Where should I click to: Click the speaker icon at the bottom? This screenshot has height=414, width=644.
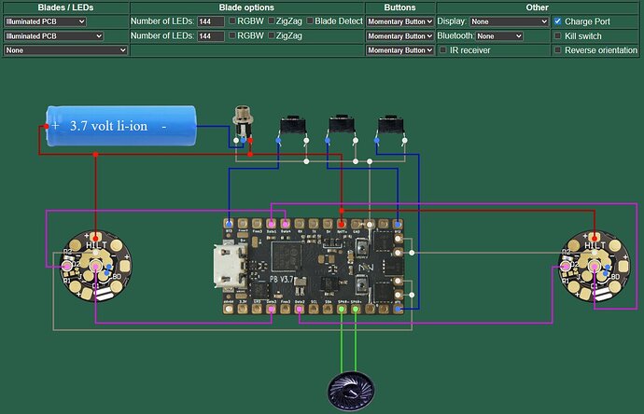click(351, 391)
